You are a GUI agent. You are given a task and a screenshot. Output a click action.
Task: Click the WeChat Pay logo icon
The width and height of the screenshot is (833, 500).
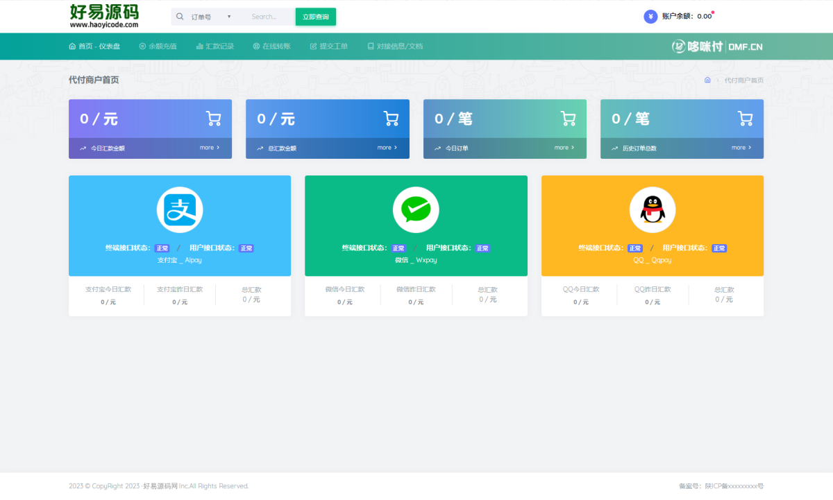[416, 209]
